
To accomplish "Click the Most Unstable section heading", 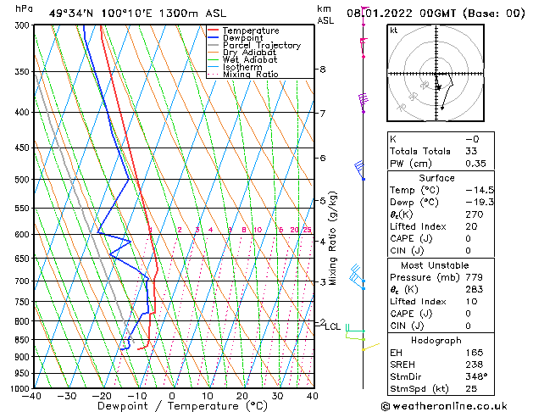I will 435,265.
